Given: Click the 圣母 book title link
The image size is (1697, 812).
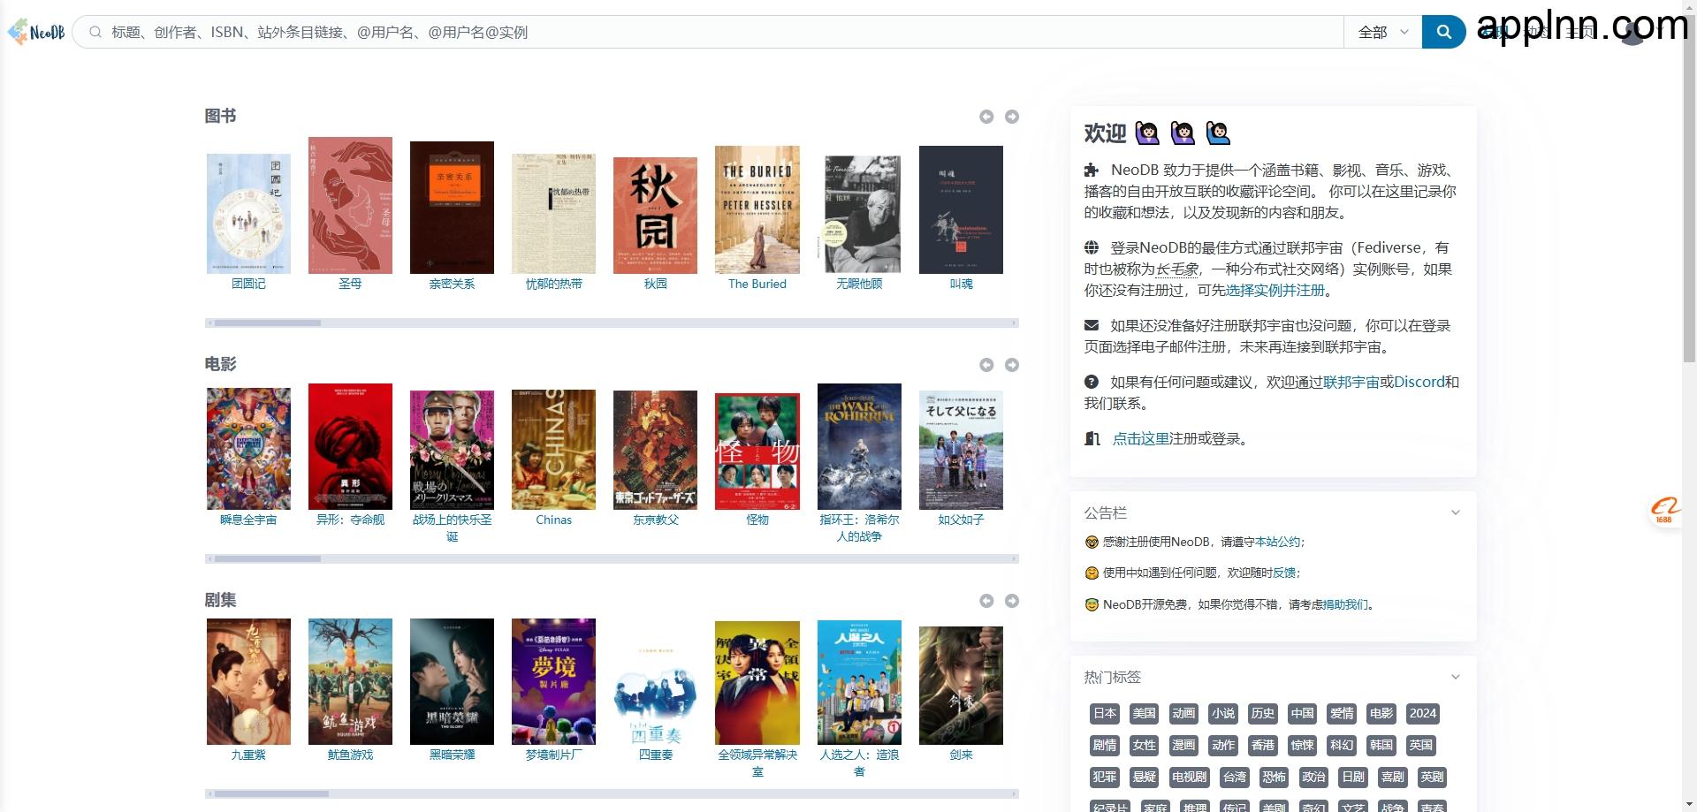Looking at the screenshot, I should click(350, 284).
